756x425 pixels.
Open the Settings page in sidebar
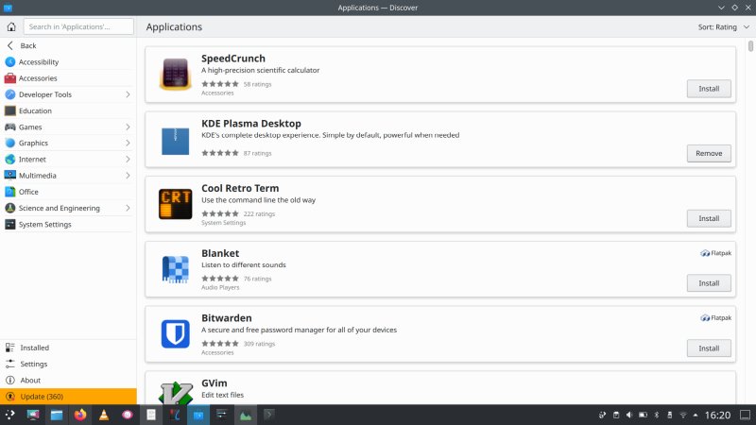[x=33, y=364]
